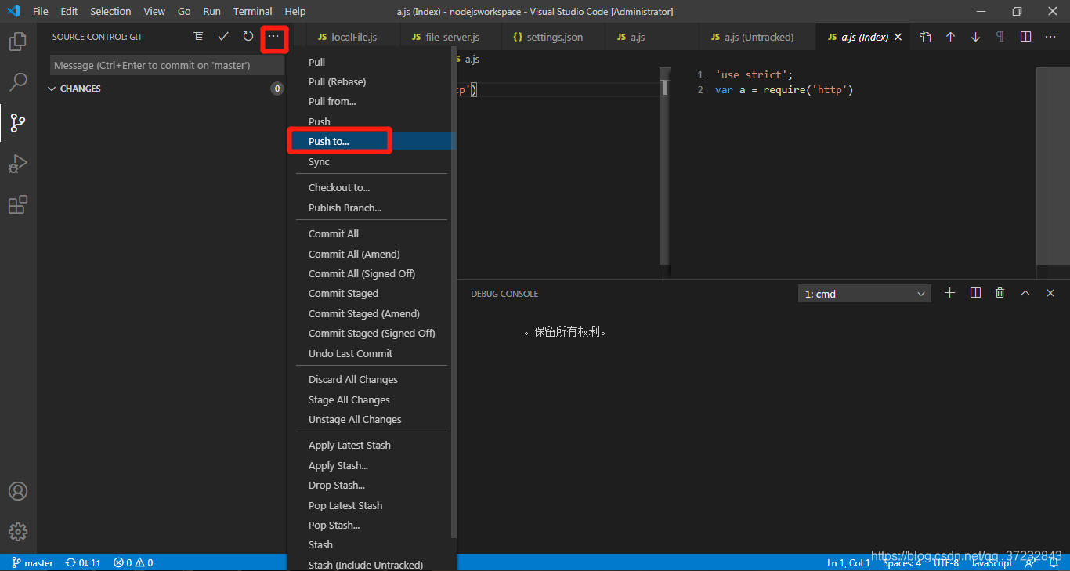The width and height of the screenshot is (1070, 571).
Task: Open the Manage gear icon
Action: pos(18,532)
